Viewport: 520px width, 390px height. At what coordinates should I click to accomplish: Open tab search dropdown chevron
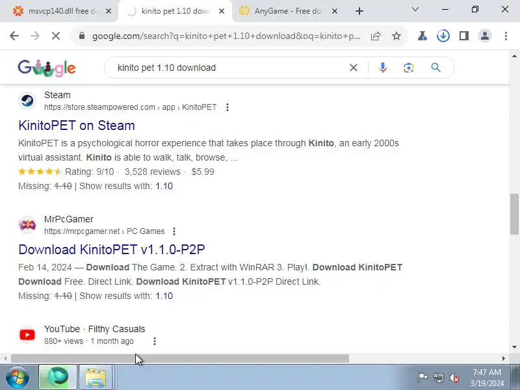click(x=415, y=9)
